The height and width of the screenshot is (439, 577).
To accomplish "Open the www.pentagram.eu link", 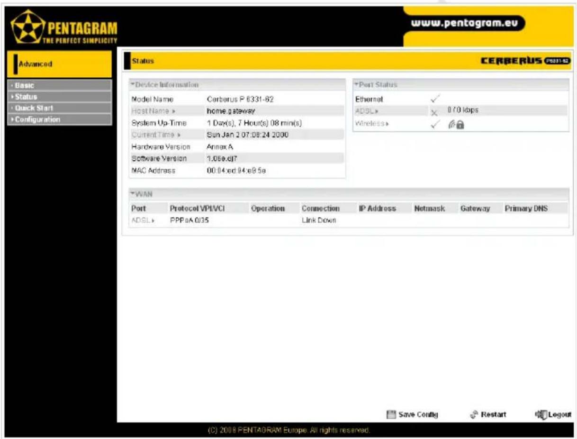I will (465, 23).
